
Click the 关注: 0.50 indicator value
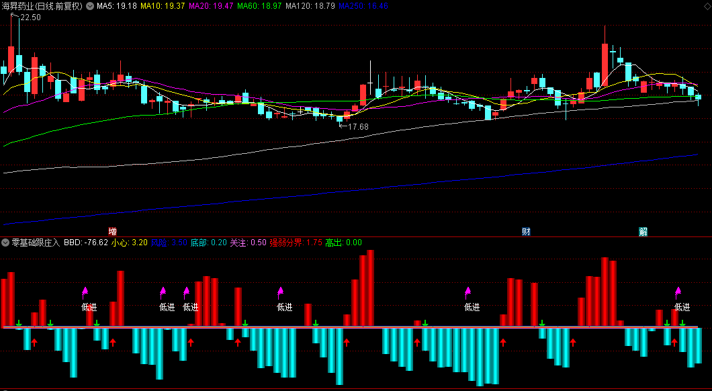[248, 243]
